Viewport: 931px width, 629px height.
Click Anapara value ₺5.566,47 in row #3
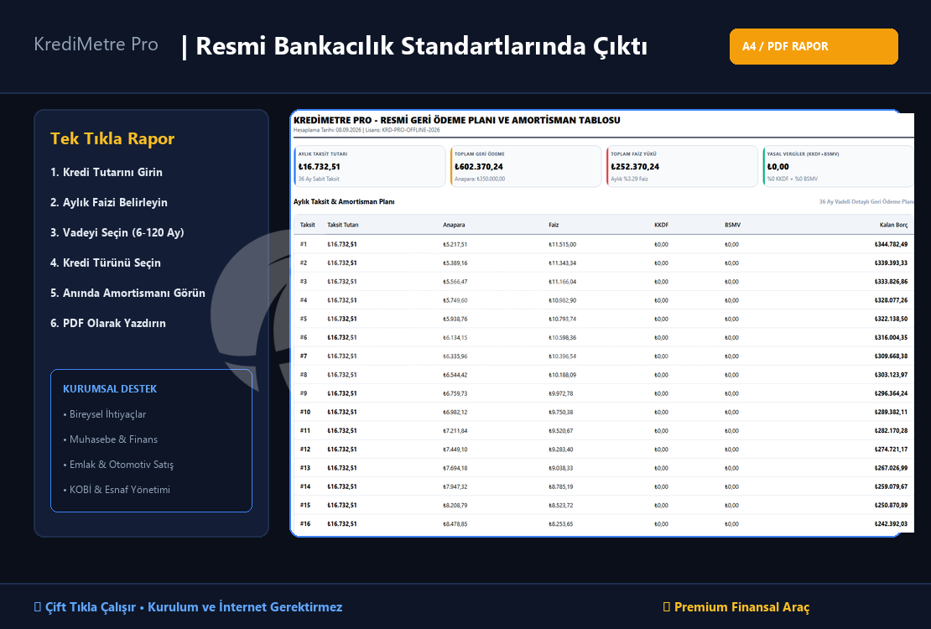coord(455,282)
